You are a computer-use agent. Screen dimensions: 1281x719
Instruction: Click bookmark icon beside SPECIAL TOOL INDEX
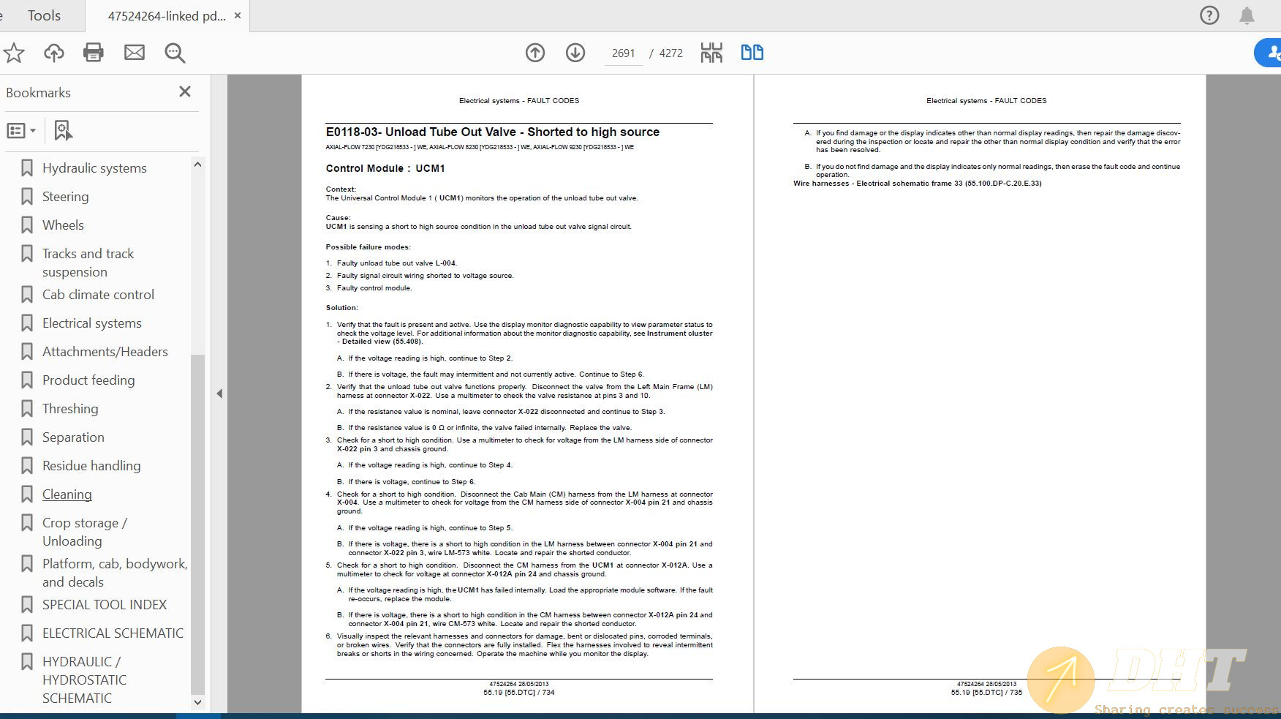pos(27,605)
